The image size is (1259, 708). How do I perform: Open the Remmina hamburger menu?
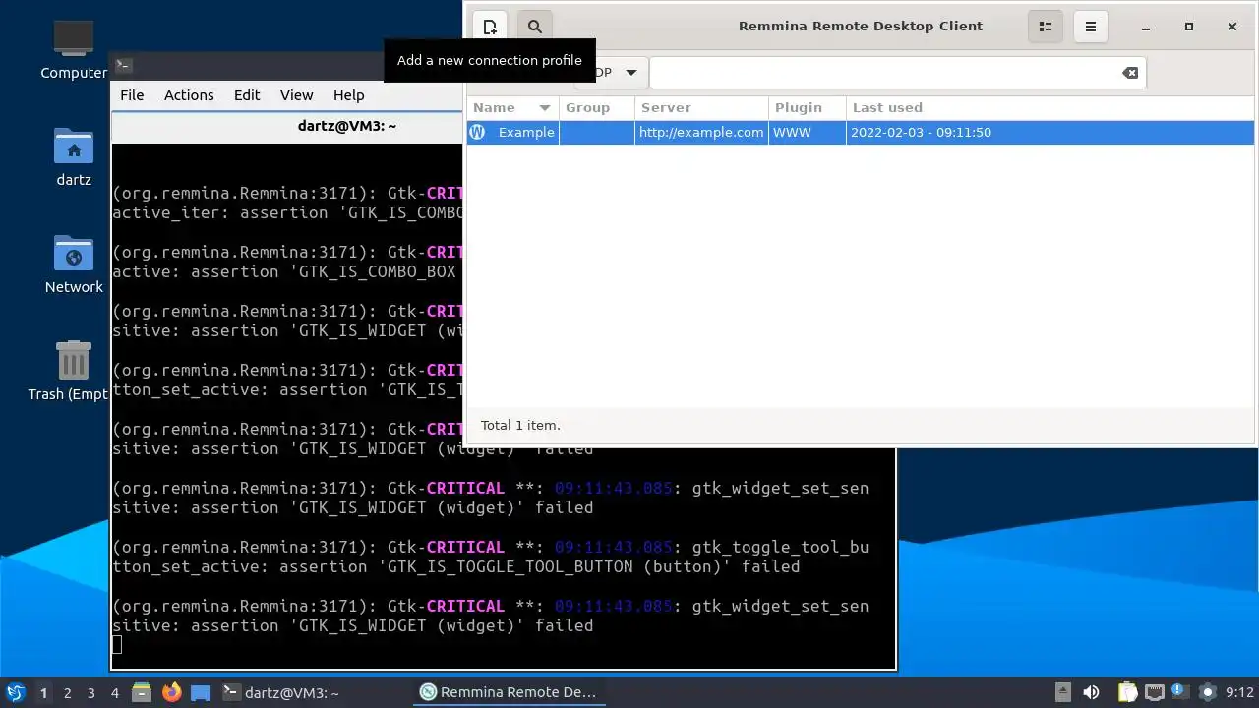[x=1090, y=27]
